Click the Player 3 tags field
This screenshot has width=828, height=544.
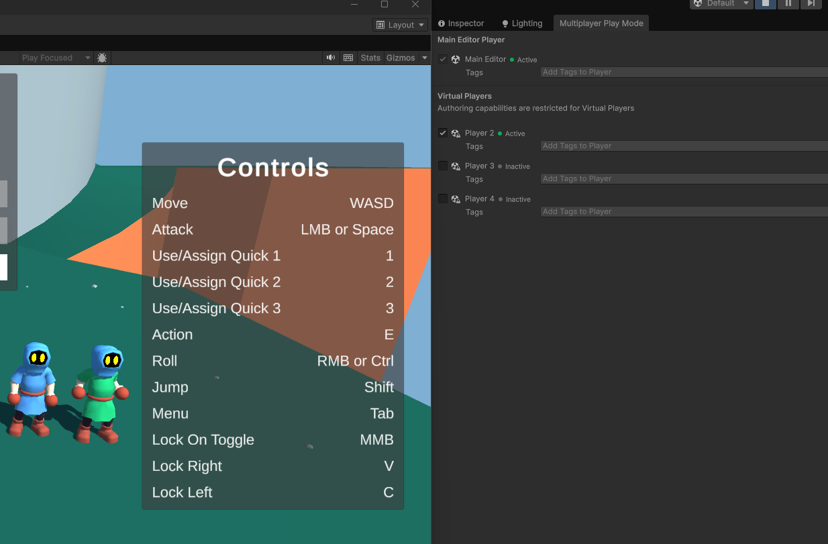(x=684, y=179)
